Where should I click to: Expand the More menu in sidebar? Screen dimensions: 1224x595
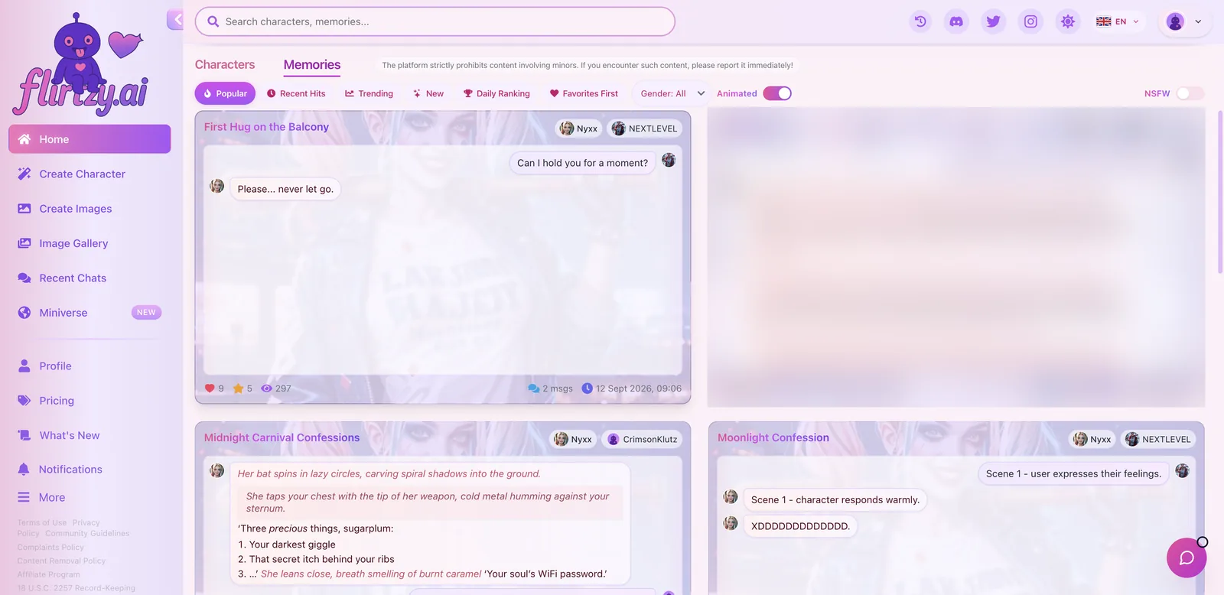90,497
